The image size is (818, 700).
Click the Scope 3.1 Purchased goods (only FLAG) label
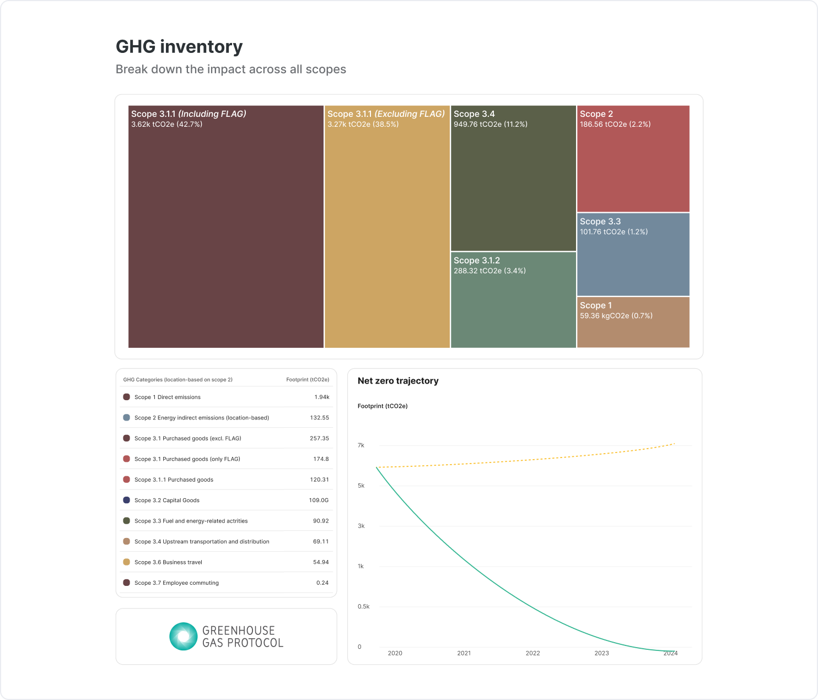[187, 459]
